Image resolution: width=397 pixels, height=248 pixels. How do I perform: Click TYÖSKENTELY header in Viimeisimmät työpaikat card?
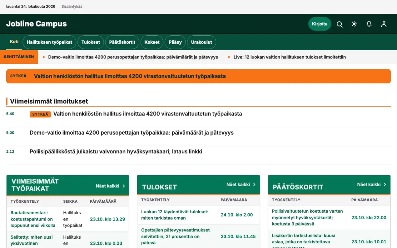pos(25,201)
